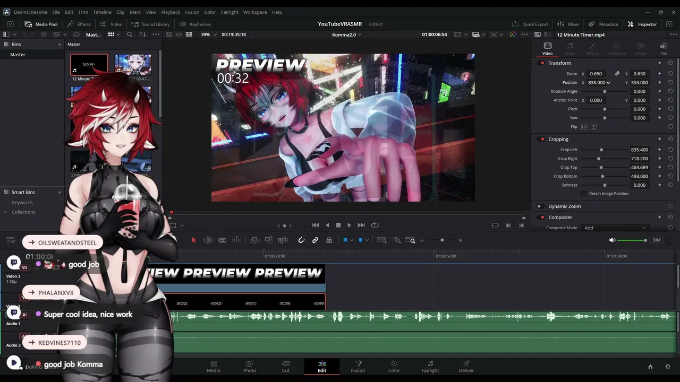Show the Mixer panel
680x382 pixels.
568,24
